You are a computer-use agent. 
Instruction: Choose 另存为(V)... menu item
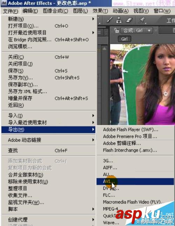48,78
